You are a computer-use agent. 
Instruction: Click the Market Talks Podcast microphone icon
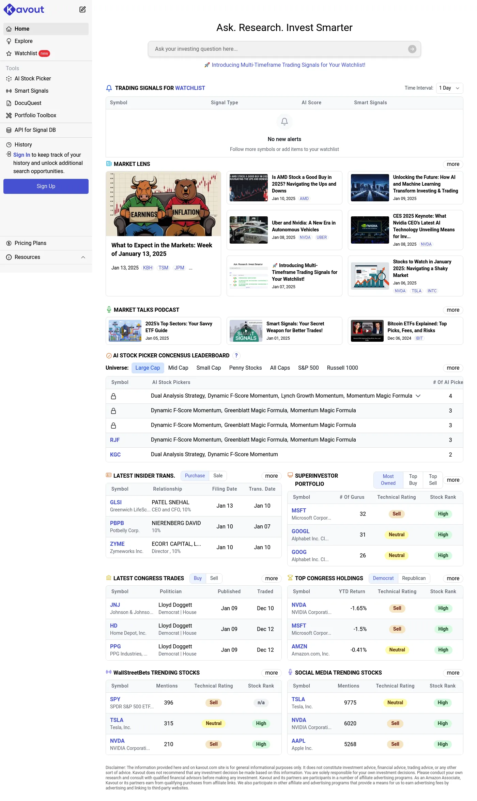(x=109, y=310)
